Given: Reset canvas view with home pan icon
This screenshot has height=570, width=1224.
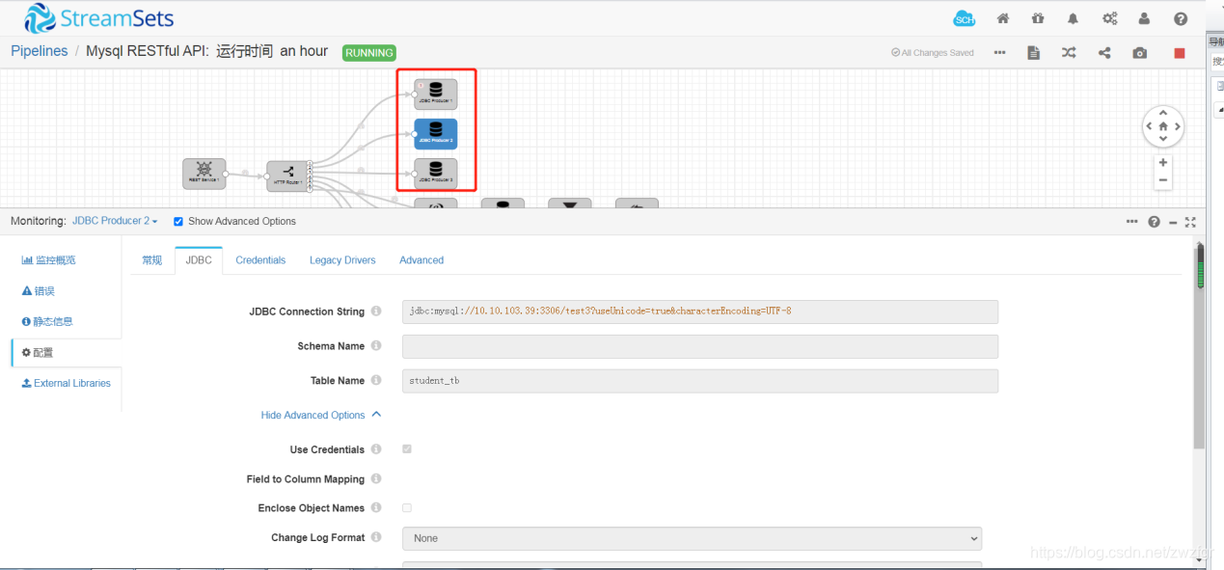Looking at the screenshot, I should click(x=1163, y=126).
